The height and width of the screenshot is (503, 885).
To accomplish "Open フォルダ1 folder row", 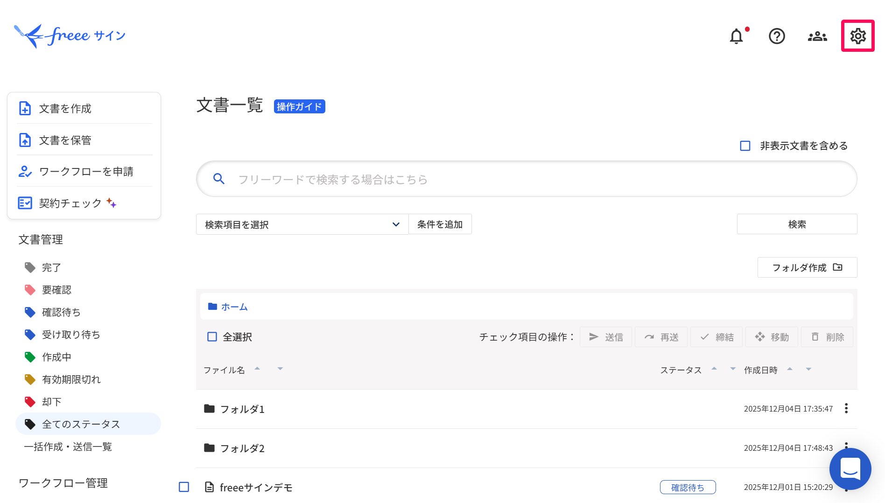I will click(527, 409).
